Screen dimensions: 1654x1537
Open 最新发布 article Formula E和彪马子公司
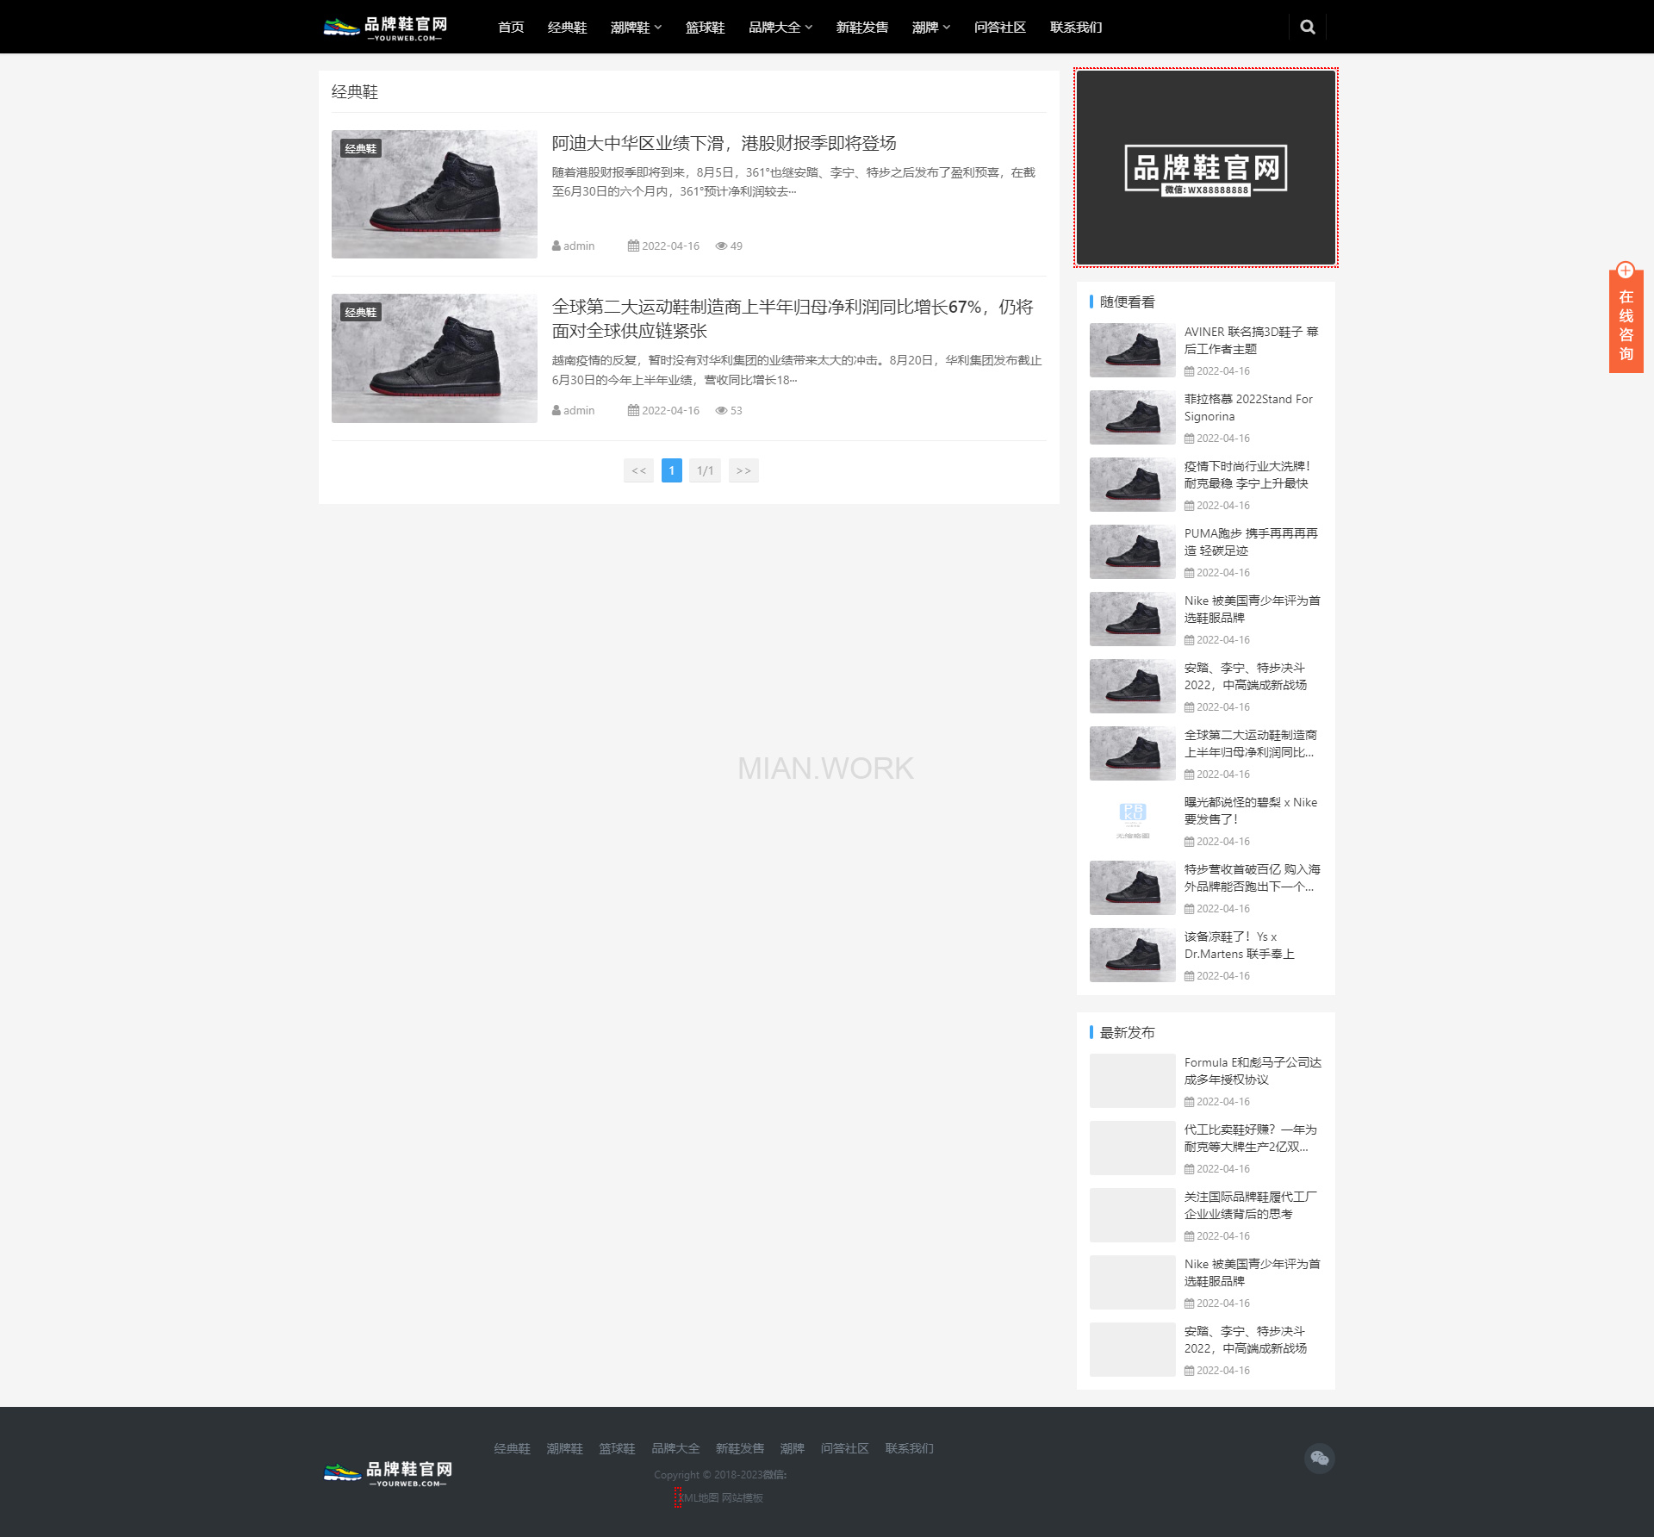tap(1253, 1071)
